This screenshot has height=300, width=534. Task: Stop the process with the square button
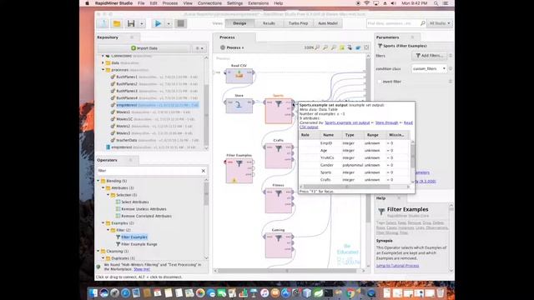(180, 23)
